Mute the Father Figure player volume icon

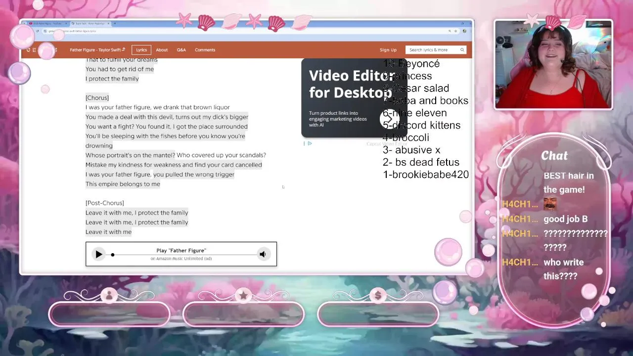pos(263,254)
